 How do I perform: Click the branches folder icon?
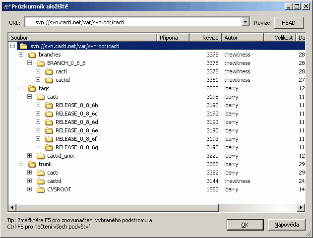(32, 55)
